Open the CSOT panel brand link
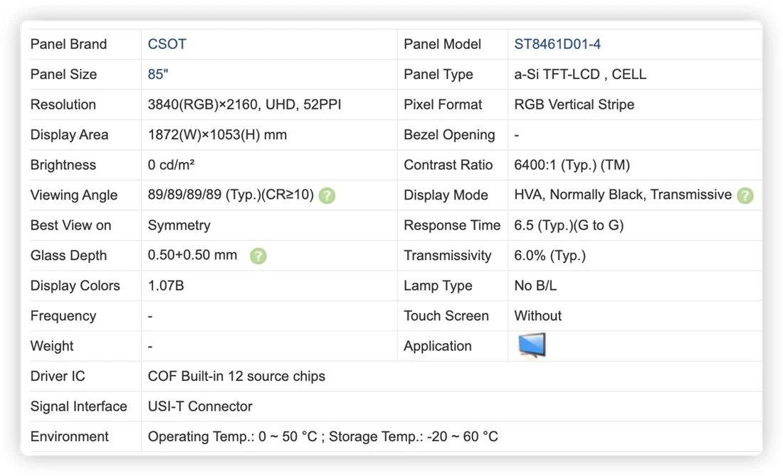Viewport: 783px width, 476px height. tap(167, 44)
